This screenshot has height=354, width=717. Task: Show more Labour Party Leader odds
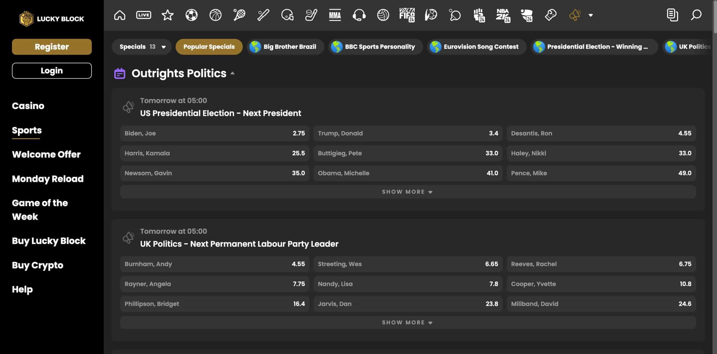408,323
